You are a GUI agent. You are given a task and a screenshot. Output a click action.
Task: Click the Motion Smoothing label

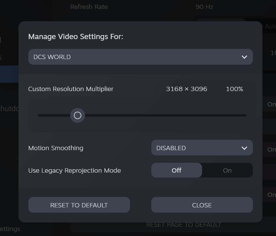coord(56,148)
